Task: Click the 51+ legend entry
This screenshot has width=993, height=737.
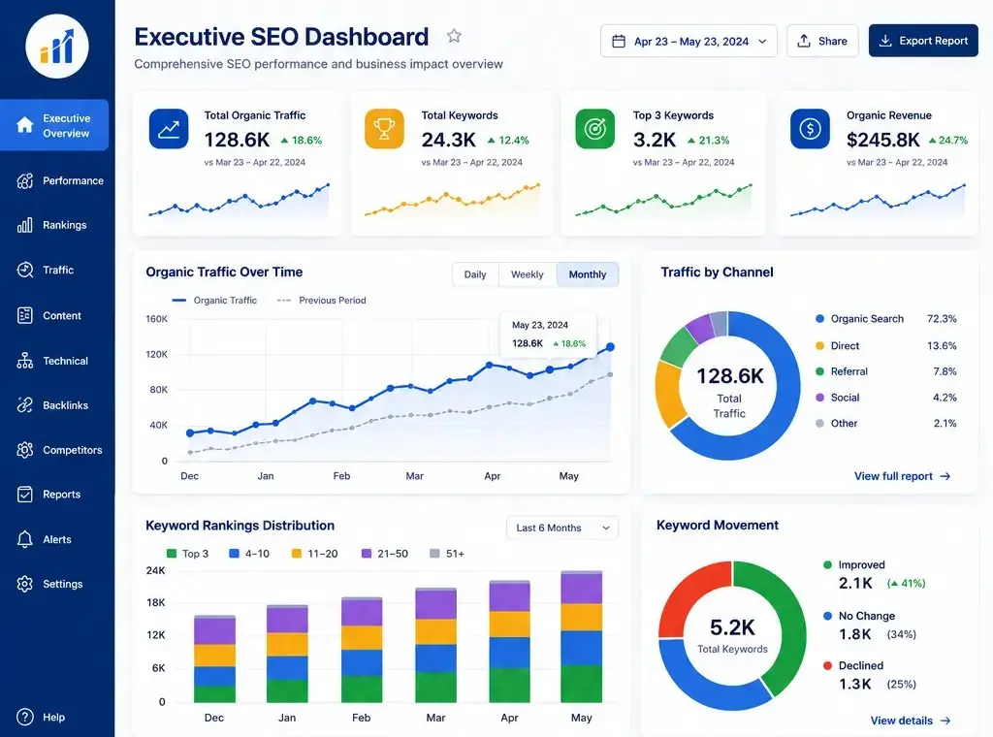Action: [x=447, y=554]
